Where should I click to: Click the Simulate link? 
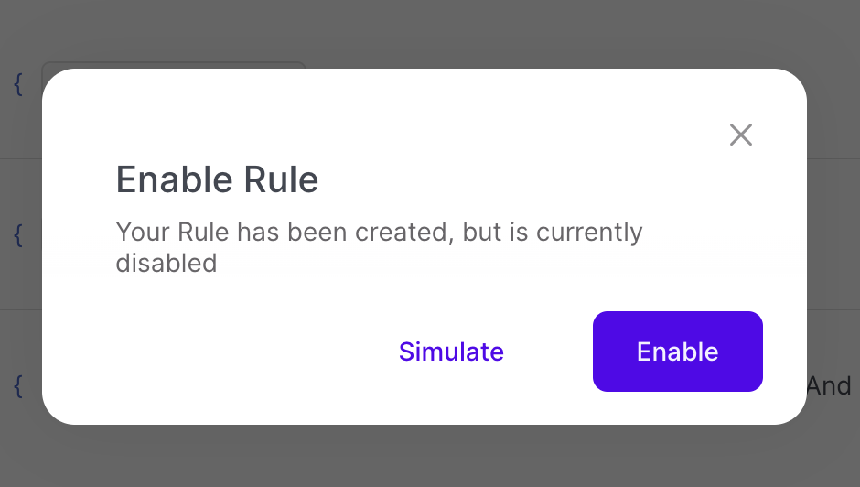point(451,352)
